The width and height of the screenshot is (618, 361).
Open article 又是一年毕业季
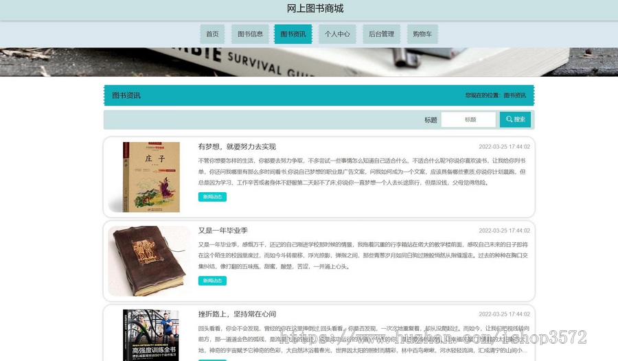222,231
